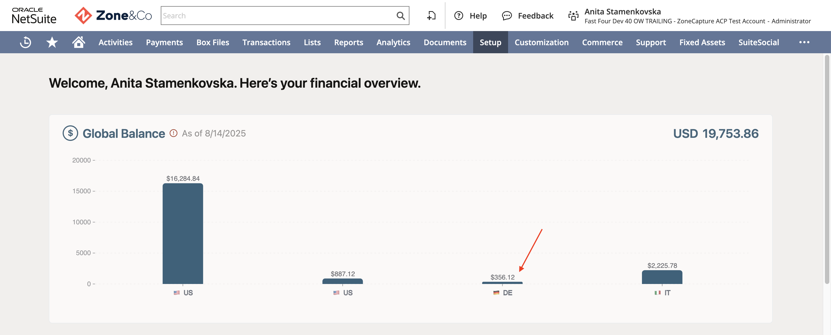
Task: Open the Setup menu
Action: pyautogui.click(x=490, y=42)
